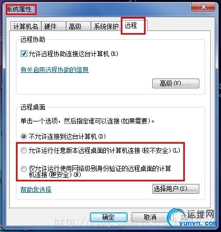
Task: Click the 远程桌面 group heading
Action: 33,107
